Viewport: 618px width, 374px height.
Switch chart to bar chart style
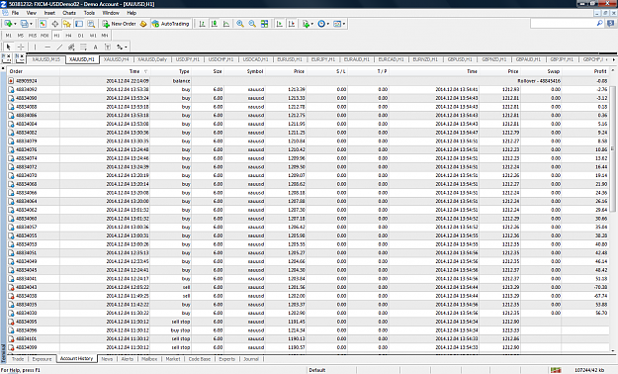[202, 24]
